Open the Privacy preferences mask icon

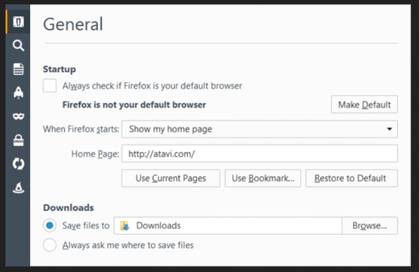click(x=18, y=116)
